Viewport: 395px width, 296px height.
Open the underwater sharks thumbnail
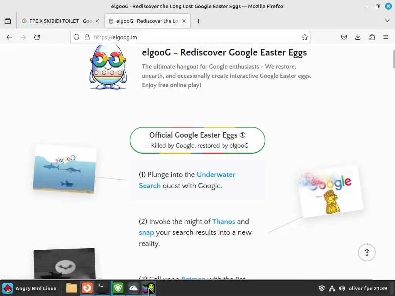click(65, 169)
